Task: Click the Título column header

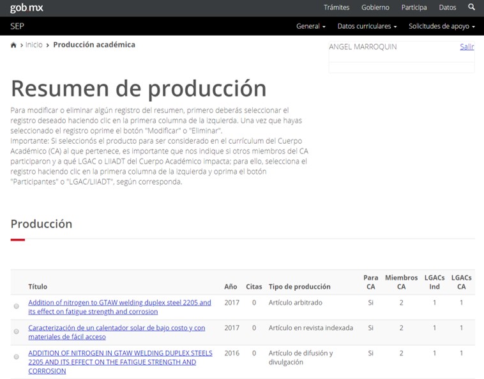Action: click(38, 286)
